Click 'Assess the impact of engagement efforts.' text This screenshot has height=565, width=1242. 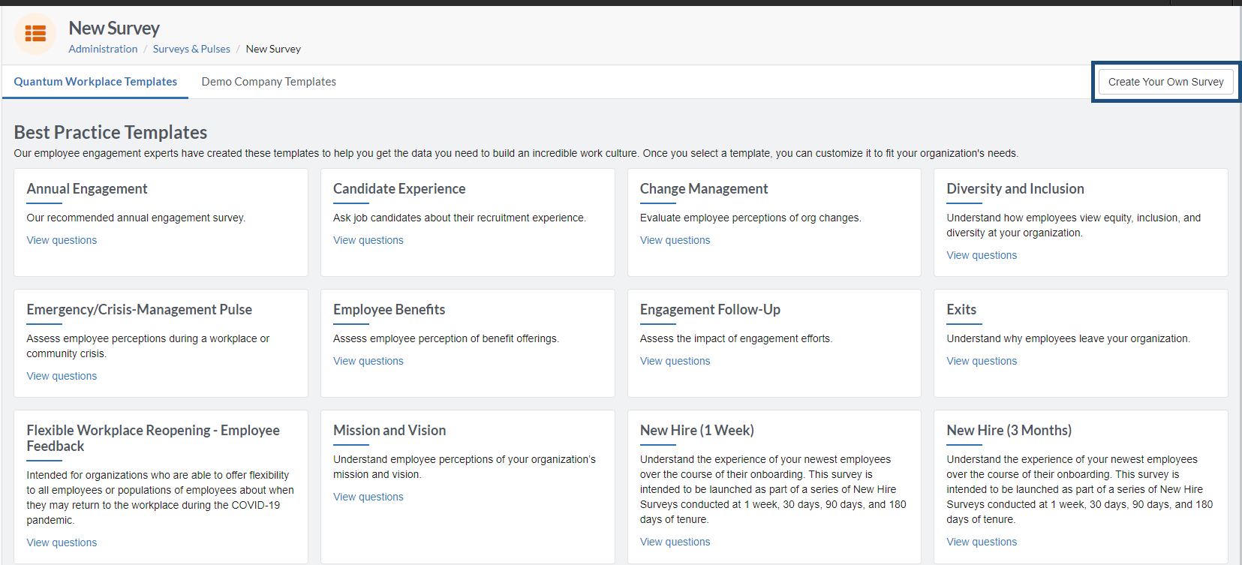click(735, 338)
